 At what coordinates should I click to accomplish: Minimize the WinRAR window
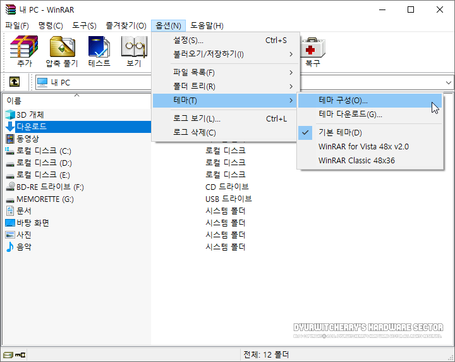(x=382, y=9)
